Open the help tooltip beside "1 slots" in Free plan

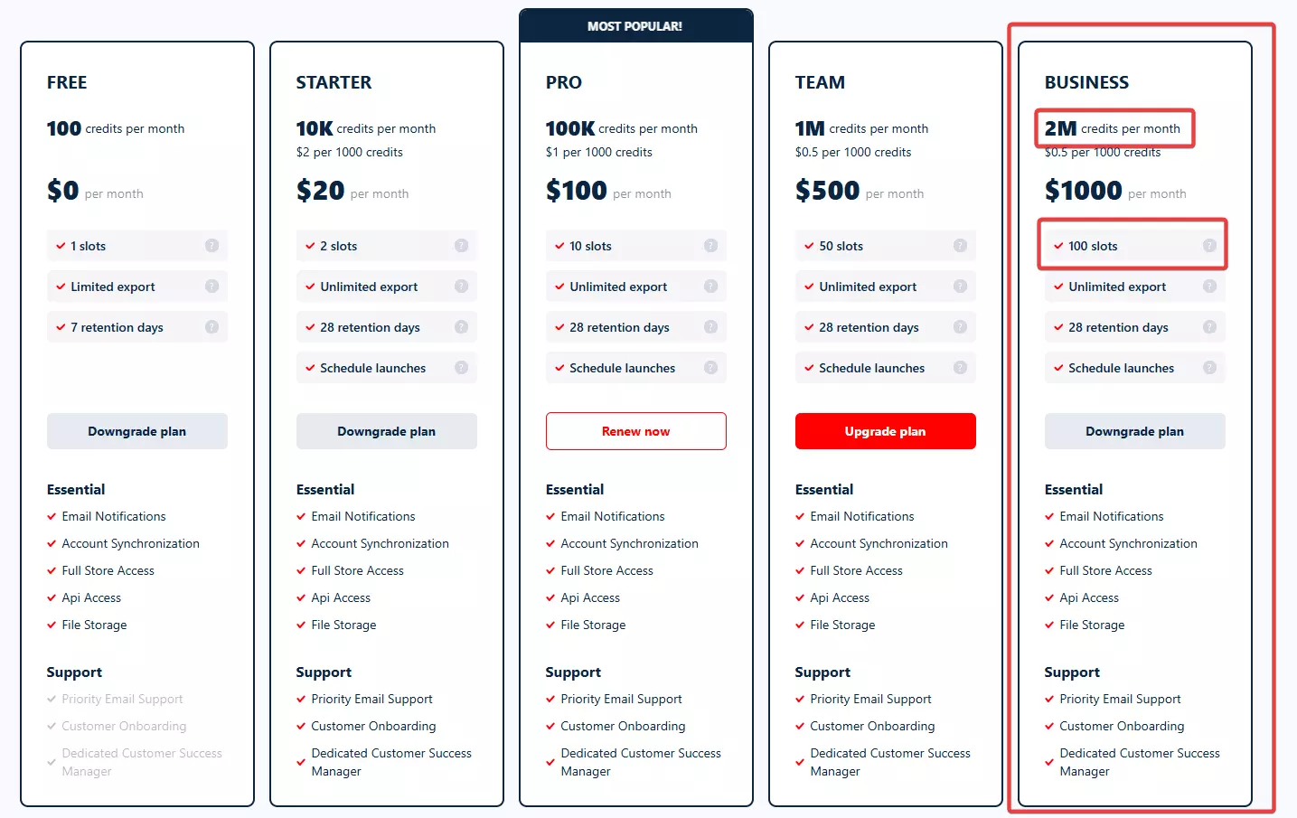211,245
